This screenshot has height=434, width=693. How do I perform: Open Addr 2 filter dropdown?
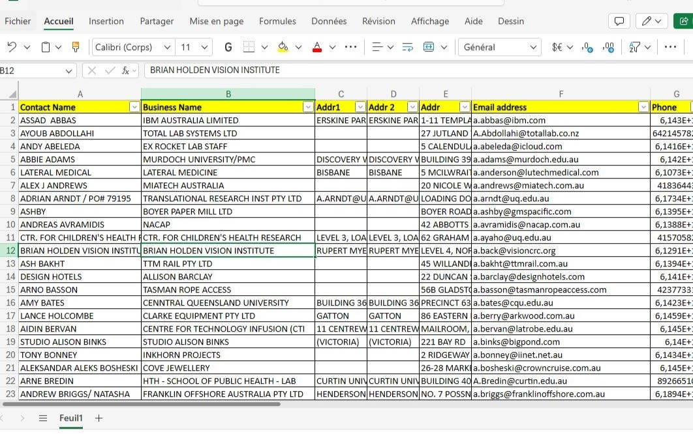(412, 107)
